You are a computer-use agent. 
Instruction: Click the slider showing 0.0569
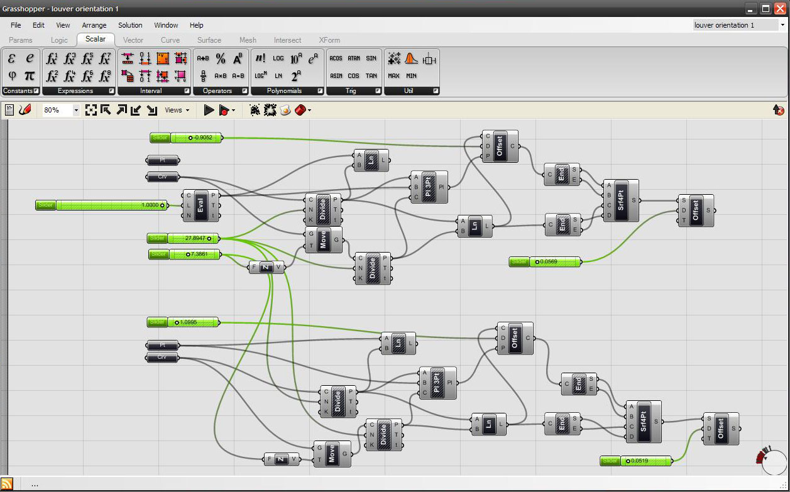click(546, 261)
